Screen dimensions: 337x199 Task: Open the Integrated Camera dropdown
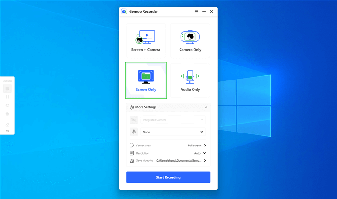(x=173, y=120)
